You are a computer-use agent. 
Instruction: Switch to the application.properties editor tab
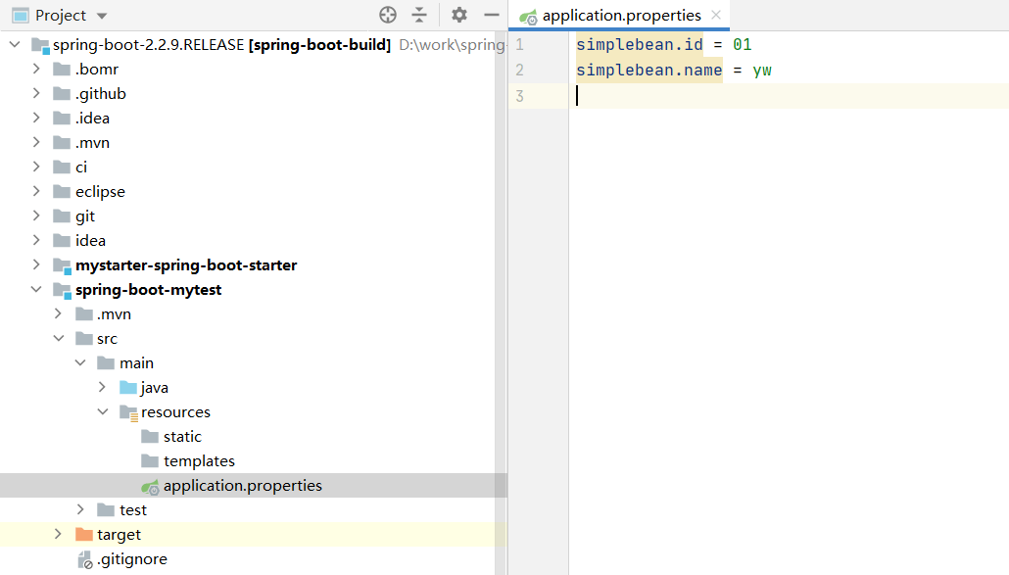point(621,16)
